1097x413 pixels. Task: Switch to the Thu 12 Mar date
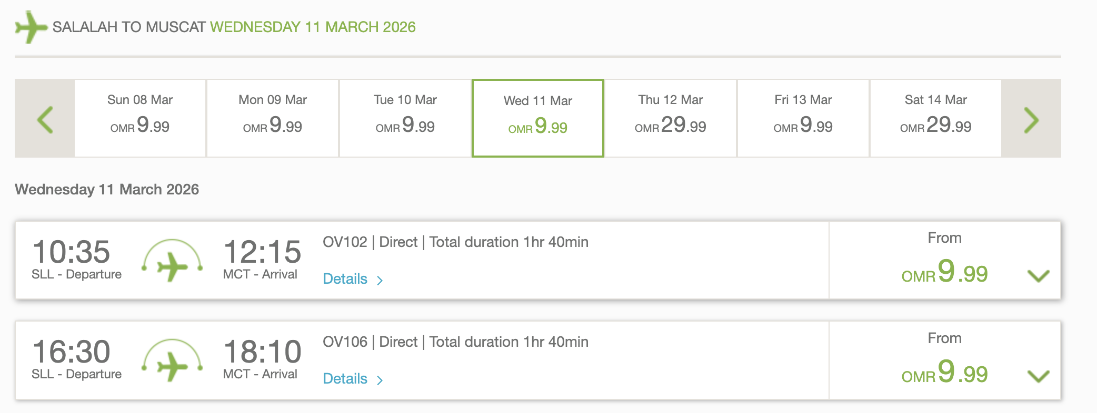click(670, 118)
